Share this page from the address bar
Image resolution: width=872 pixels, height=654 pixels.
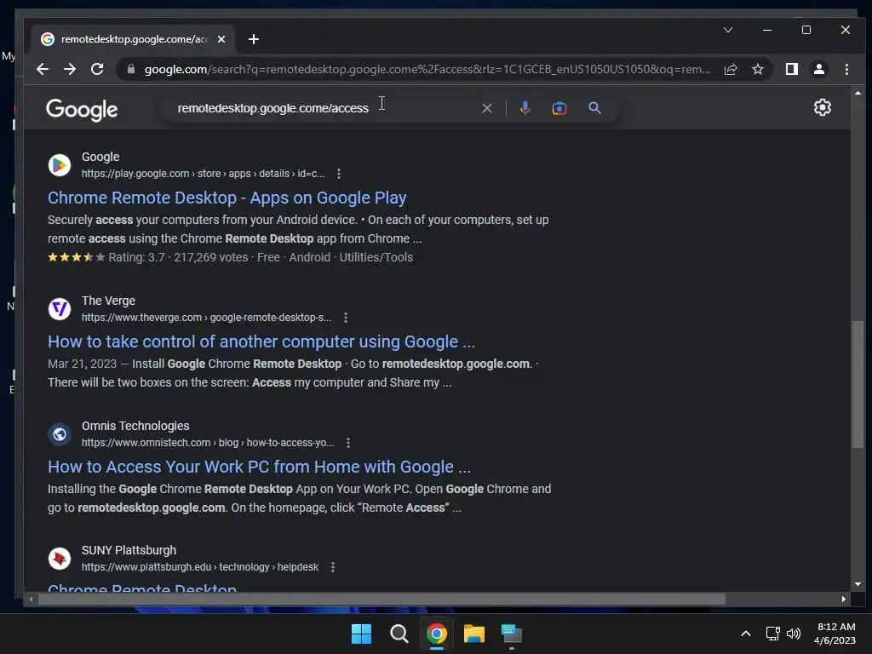730,69
